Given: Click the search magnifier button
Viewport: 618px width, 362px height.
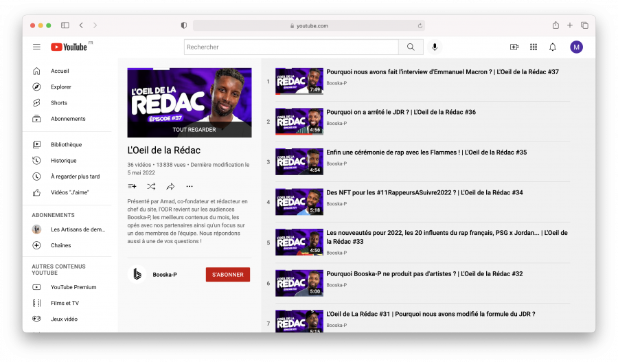Looking at the screenshot, I should [411, 47].
